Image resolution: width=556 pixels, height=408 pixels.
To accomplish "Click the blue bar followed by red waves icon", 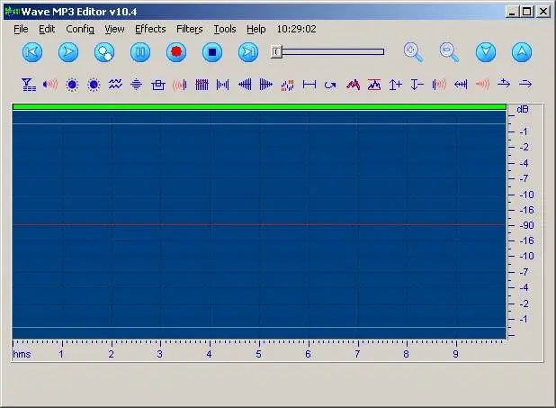I will tap(439, 85).
